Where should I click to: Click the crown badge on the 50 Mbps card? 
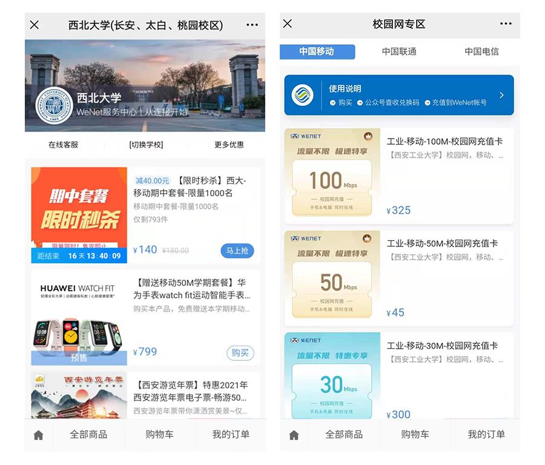(x=367, y=239)
